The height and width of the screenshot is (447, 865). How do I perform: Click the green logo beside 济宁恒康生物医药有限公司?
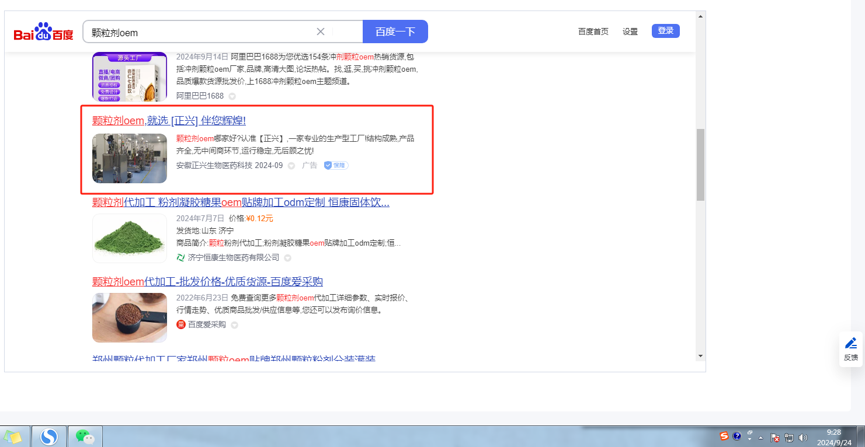(180, 257)
